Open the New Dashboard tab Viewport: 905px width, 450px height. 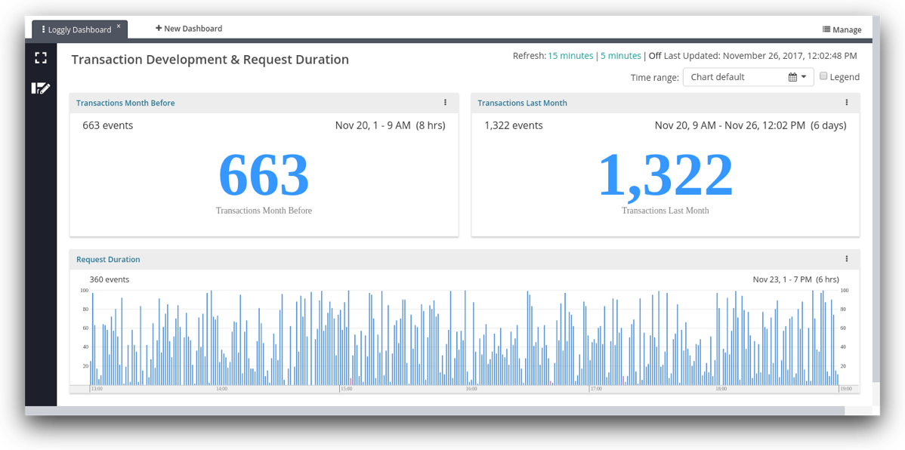tap(189, 29)
